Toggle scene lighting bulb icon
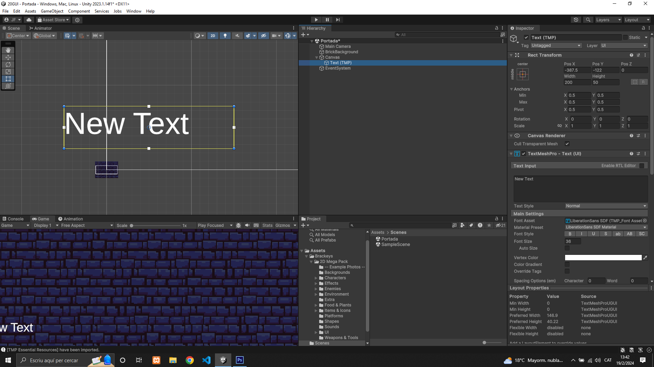This screenshot has height=367, width=654. click(x=225, y=36)
